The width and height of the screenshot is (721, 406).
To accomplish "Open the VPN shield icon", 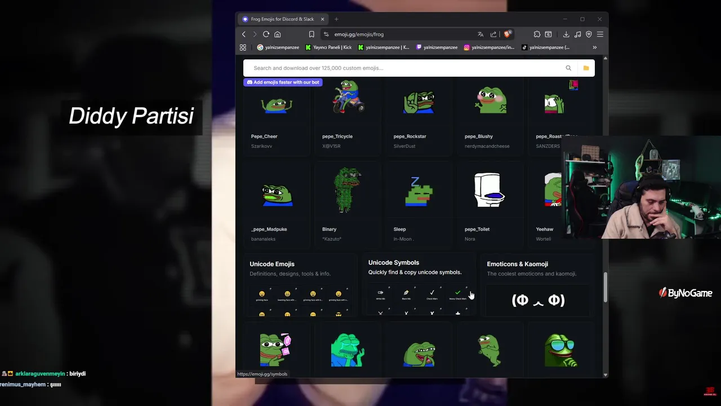I will tap(589, 34).
